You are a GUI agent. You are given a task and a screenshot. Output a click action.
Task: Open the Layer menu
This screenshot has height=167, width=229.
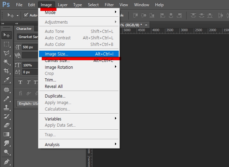click(63, 5)
